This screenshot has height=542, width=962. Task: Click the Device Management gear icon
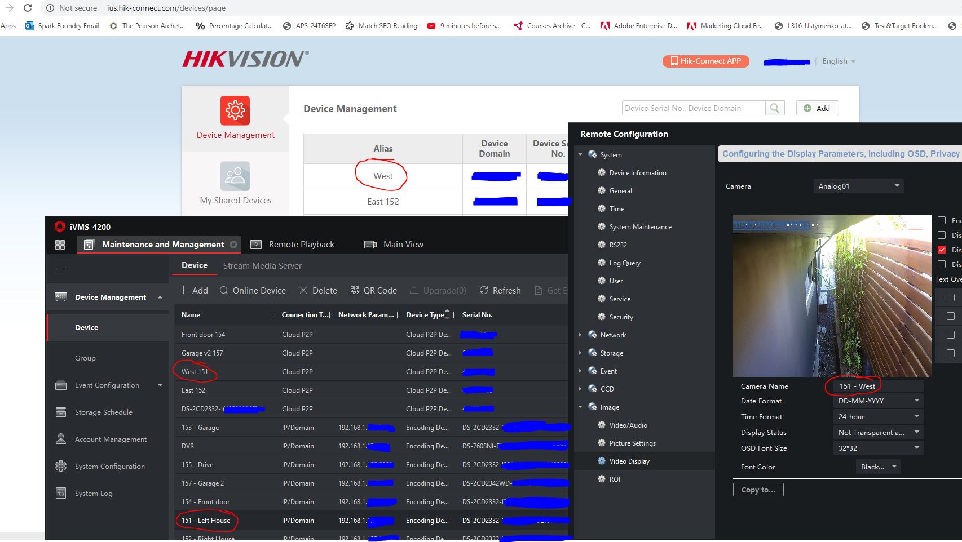(x=235, y=110)
